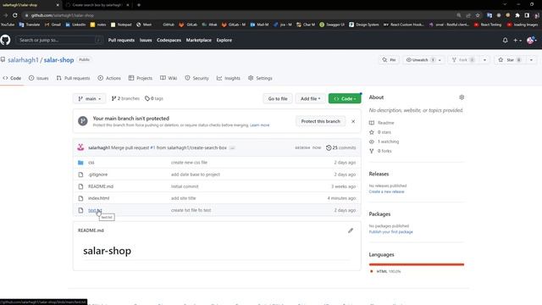Click Protect this branch button

coord(320,121)
